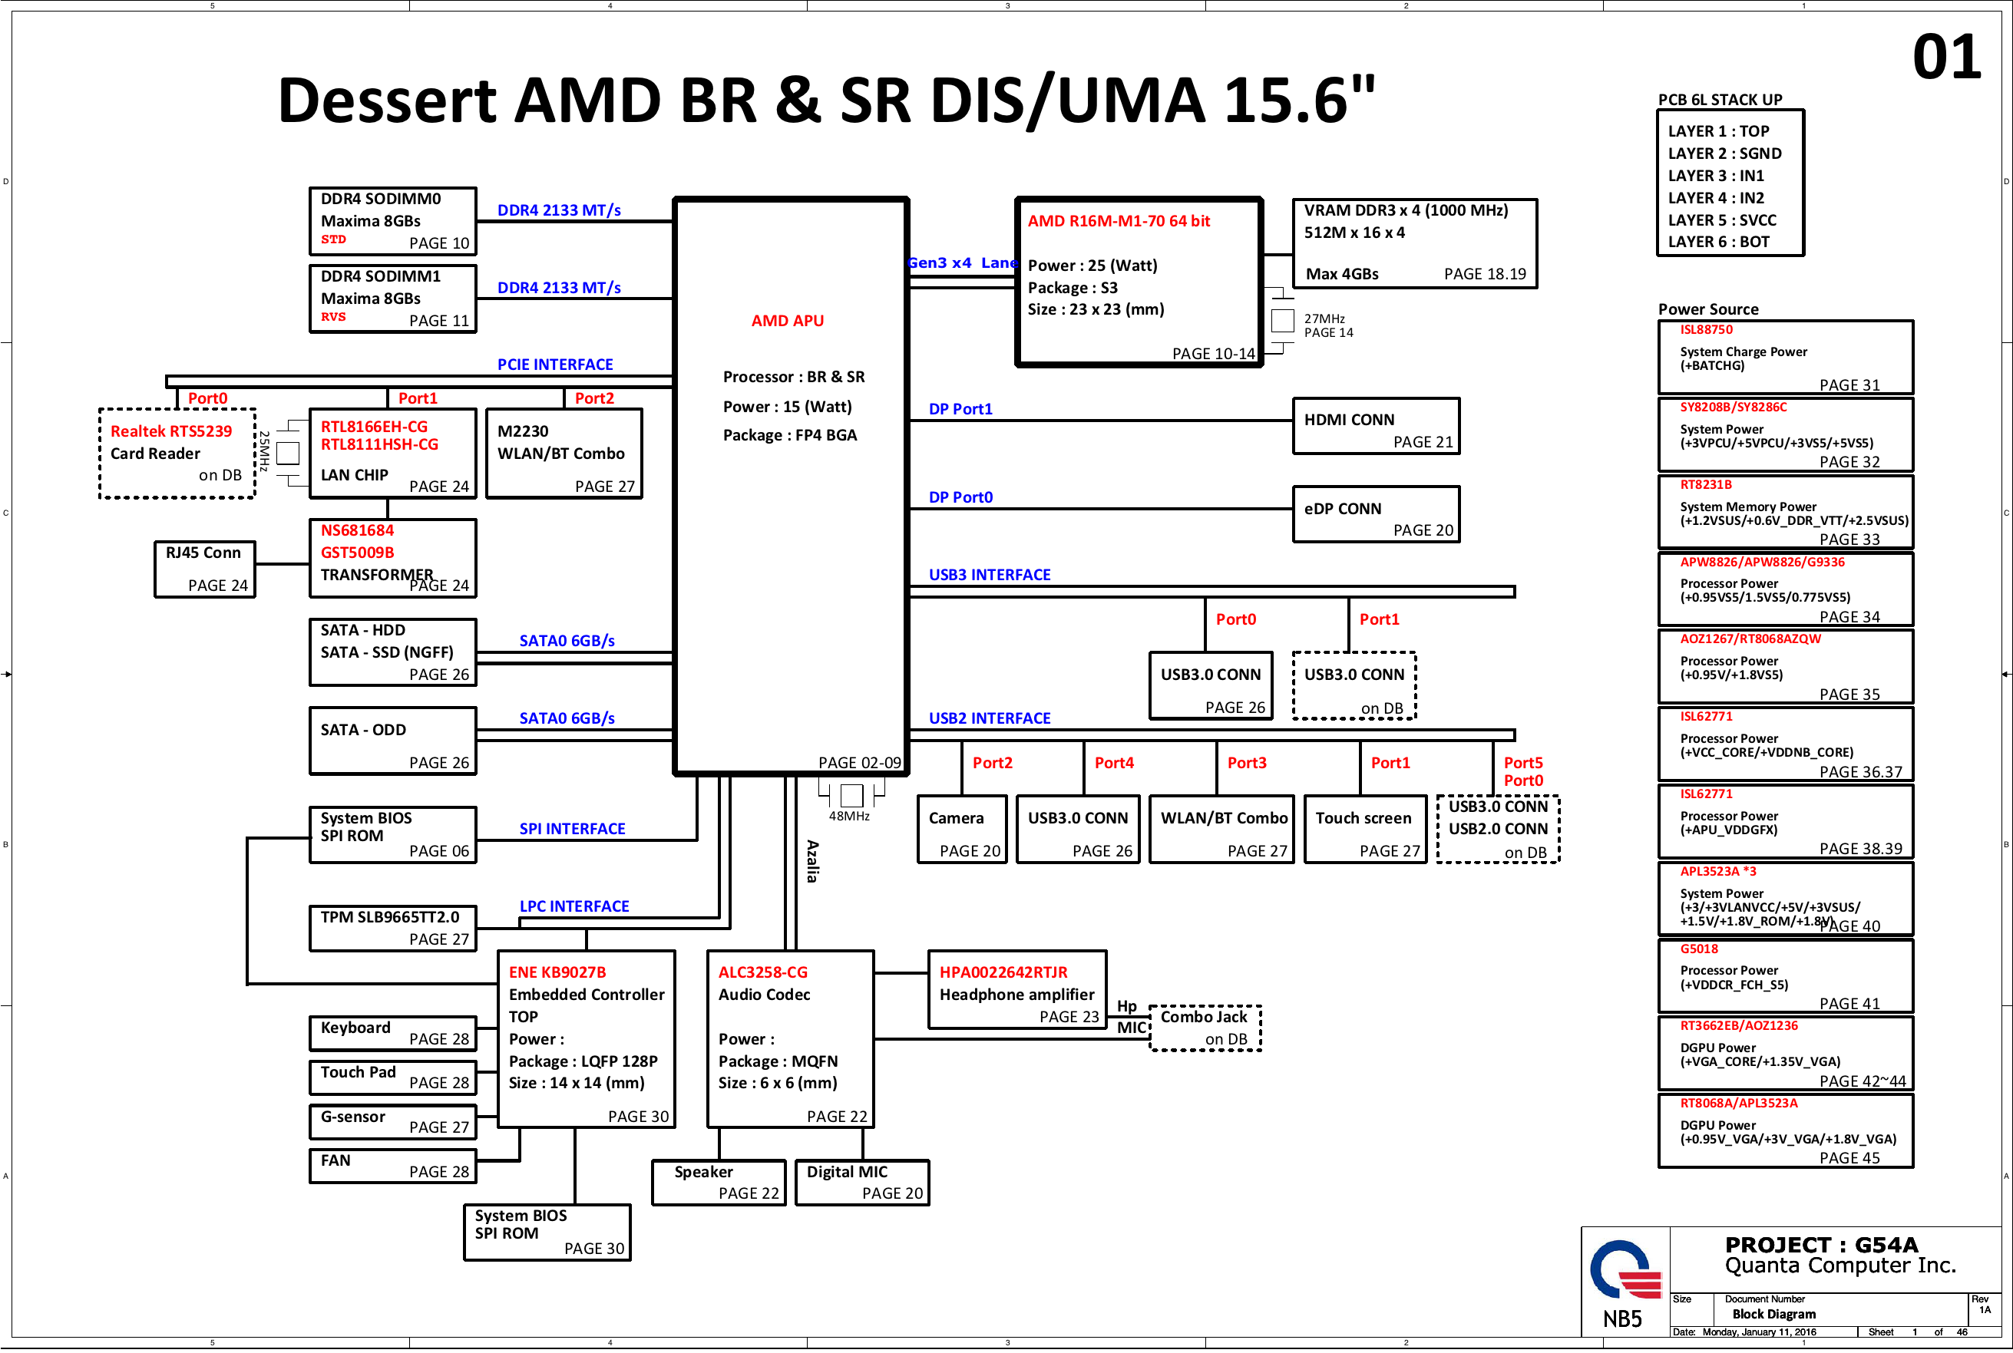Click SY8208B/SY8286C System Power entry

tap(1785, 435)
